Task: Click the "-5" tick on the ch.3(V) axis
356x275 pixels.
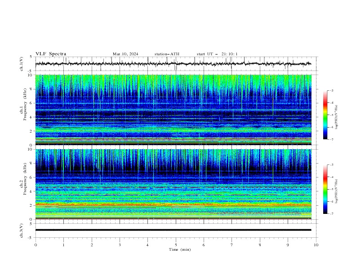Action: [x=31, y=238]
